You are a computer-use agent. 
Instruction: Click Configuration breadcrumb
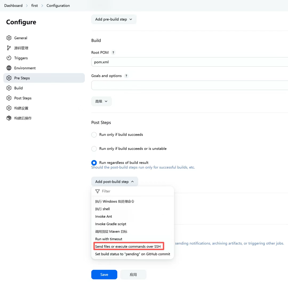(x=58, y=6)
